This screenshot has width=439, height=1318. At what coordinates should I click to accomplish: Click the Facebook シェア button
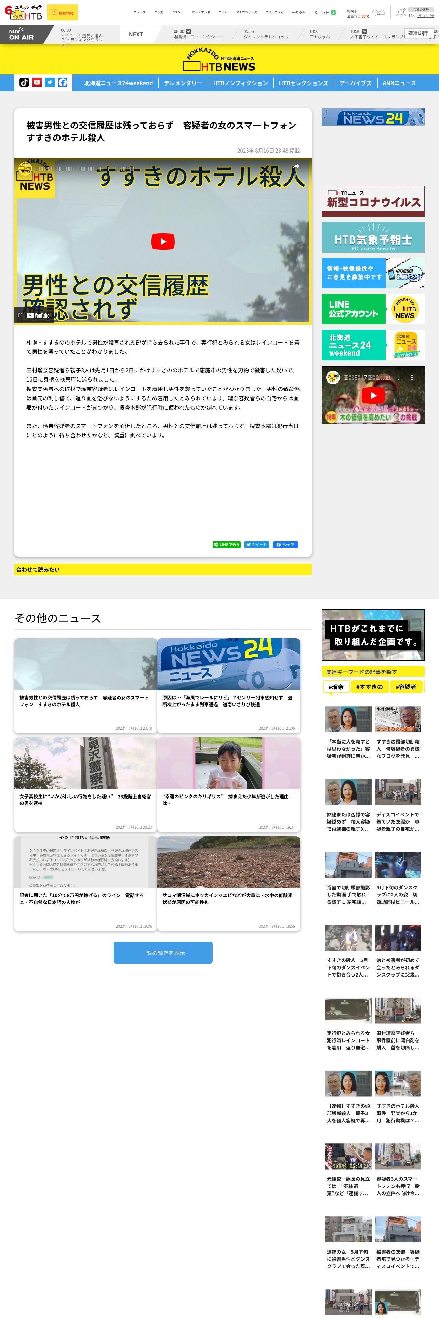pyautogui.click(x=285, y=544)
